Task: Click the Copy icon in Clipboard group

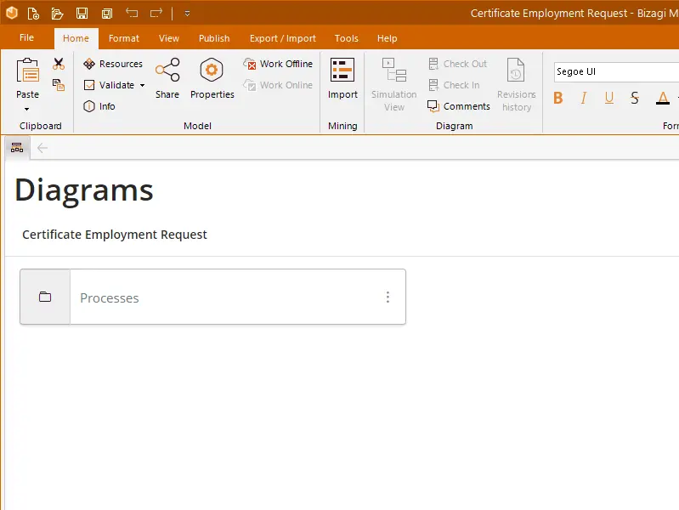Action: click(59, 84)
